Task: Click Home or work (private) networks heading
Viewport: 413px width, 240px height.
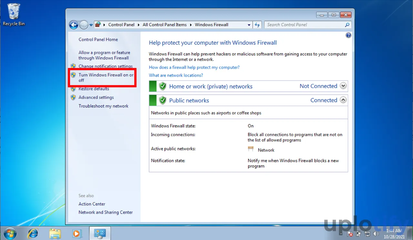Action: [x=211, y=86]
